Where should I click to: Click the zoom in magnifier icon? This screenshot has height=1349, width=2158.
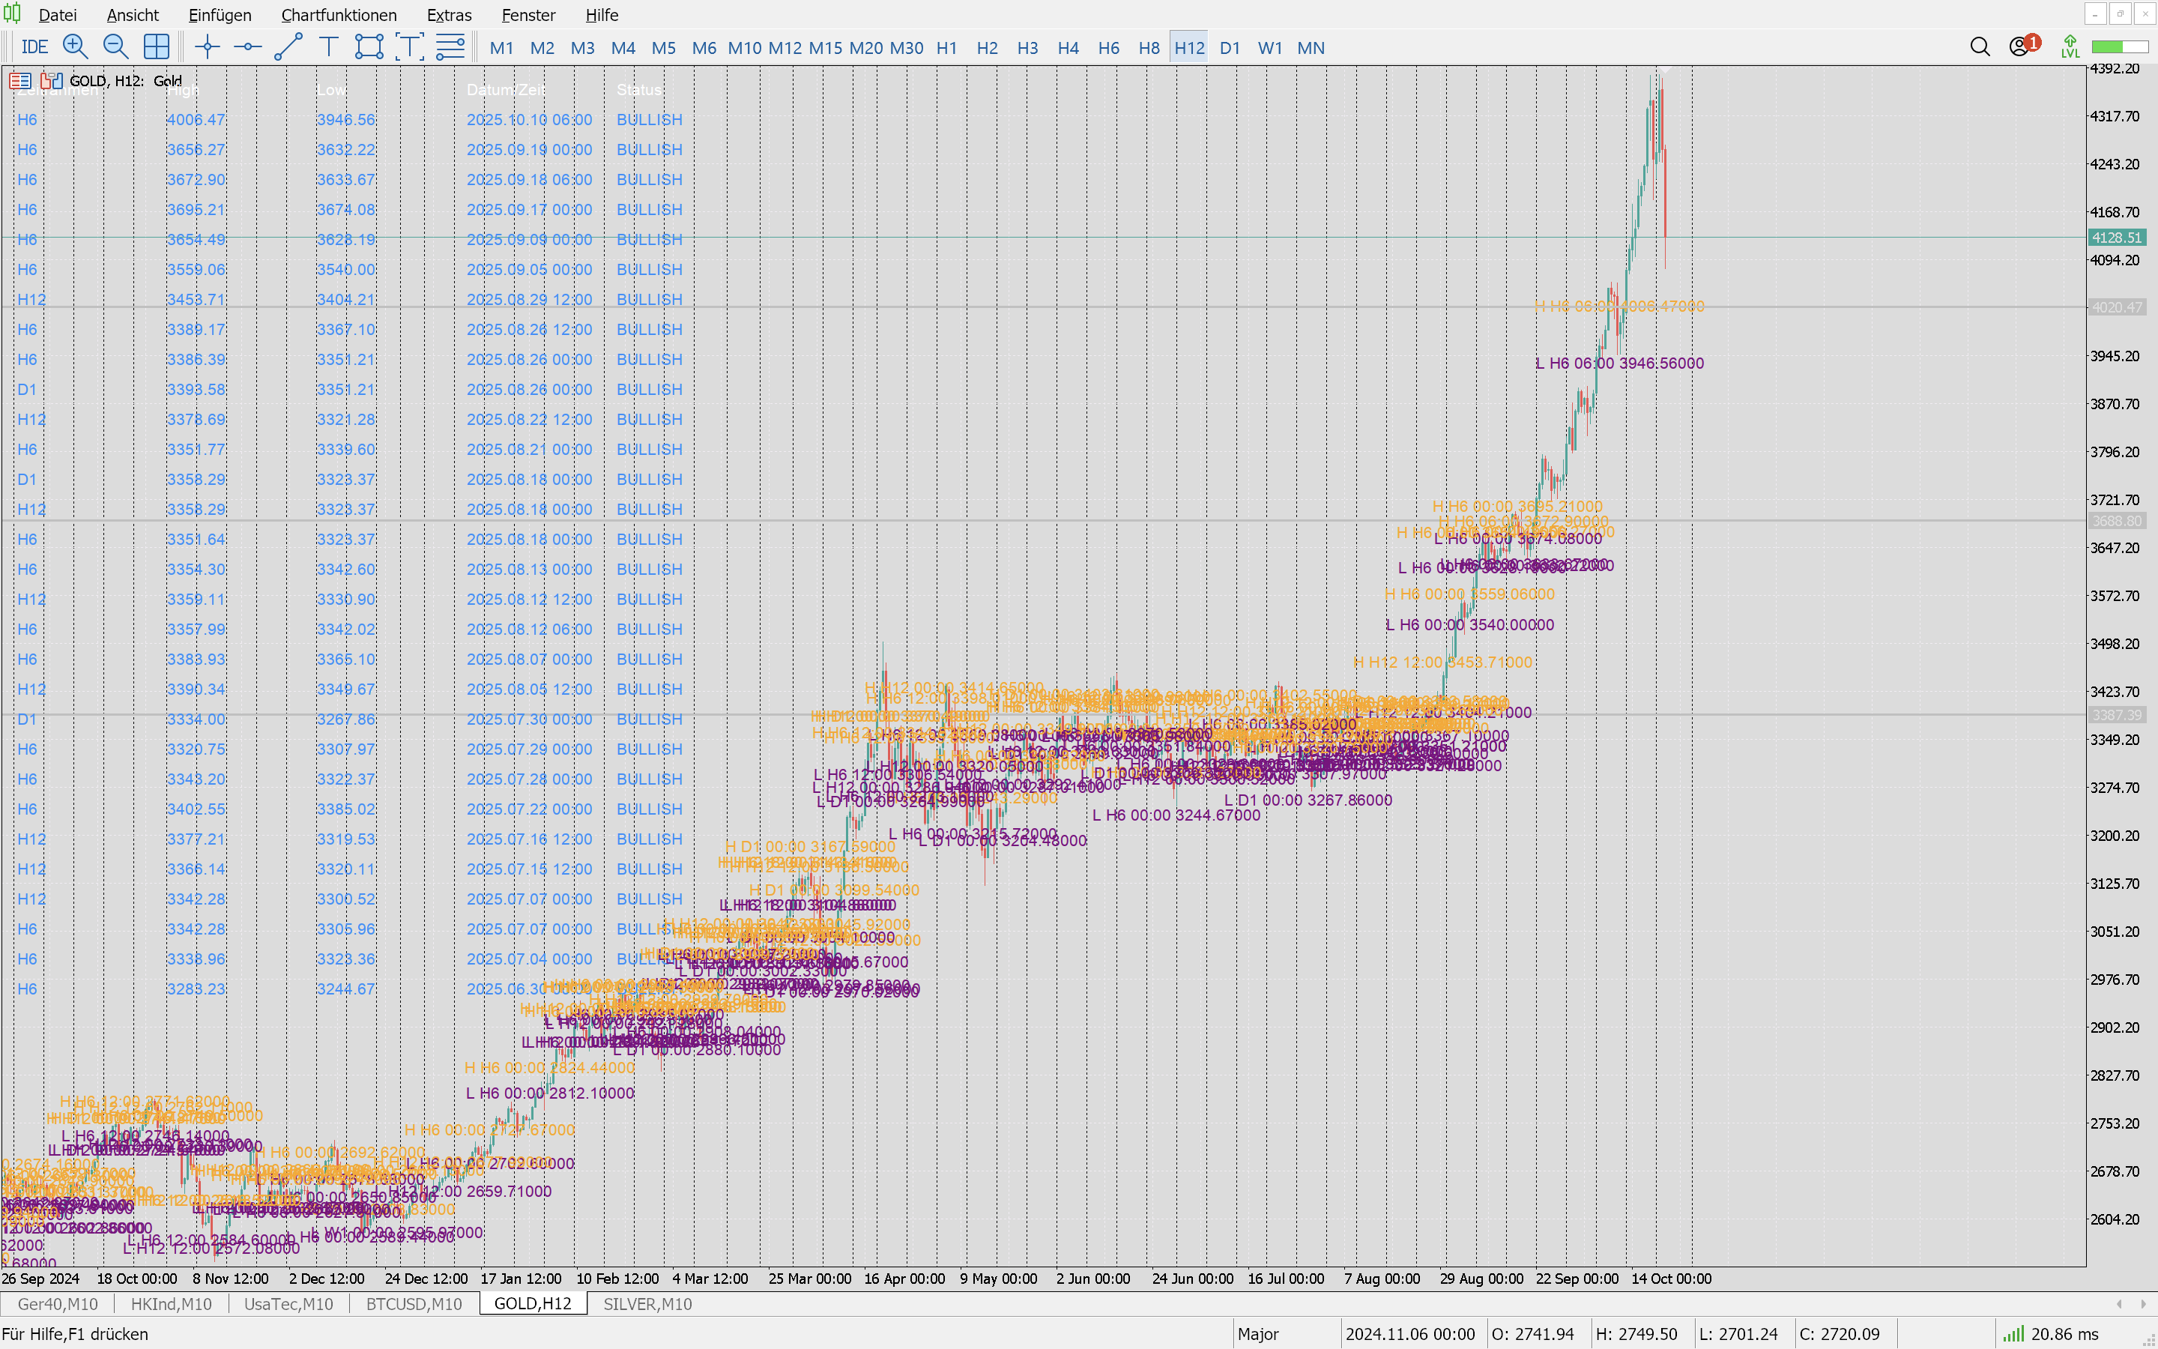pyautogui.click(x=75, y=47)
